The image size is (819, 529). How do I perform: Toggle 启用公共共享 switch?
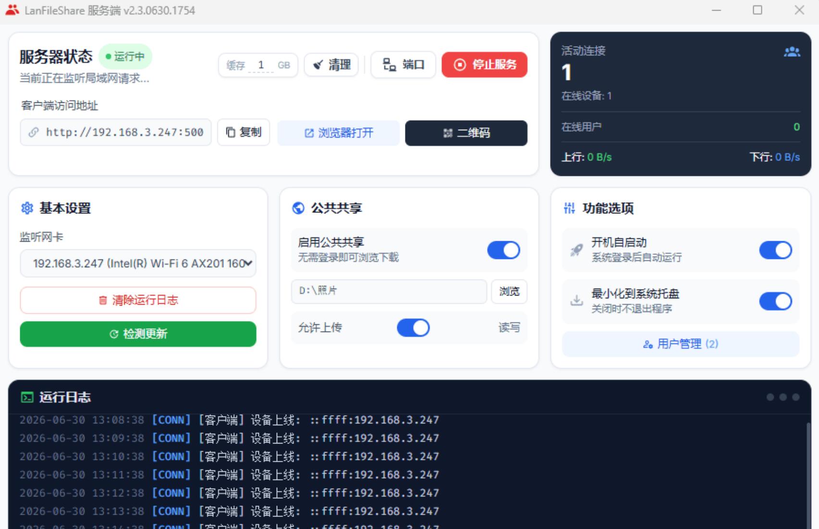tap(503, 250)
